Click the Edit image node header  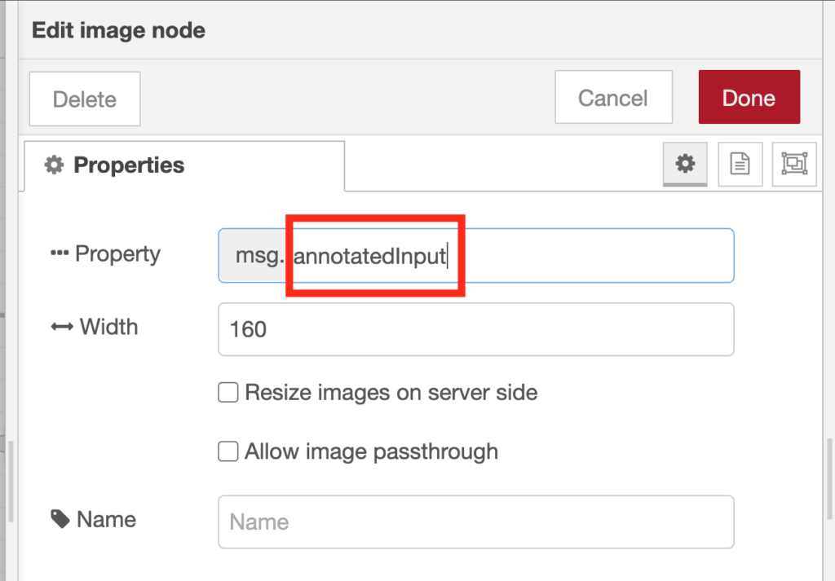click(117, 30)
